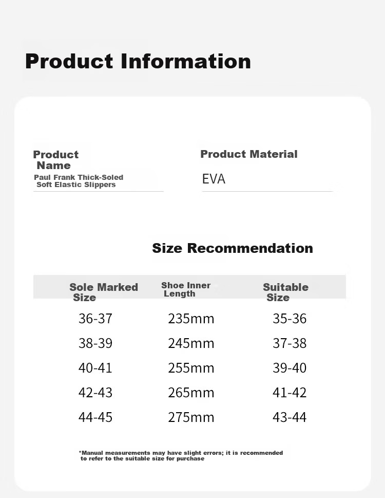Click the 255mm inner length cell
The width and height of the screenshot is (385, 498).
click(x=191, y=368)
